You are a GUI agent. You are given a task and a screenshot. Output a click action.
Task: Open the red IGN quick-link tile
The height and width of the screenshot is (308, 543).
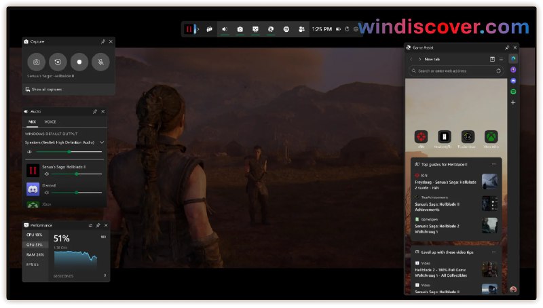[421, 136]
